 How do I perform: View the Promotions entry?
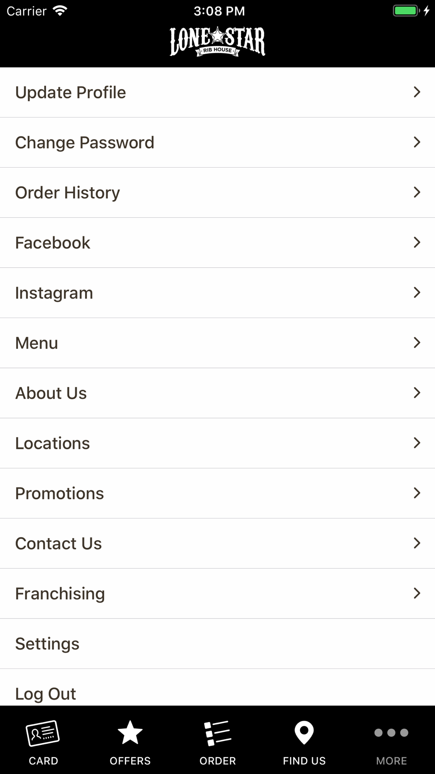coord(60,493)
